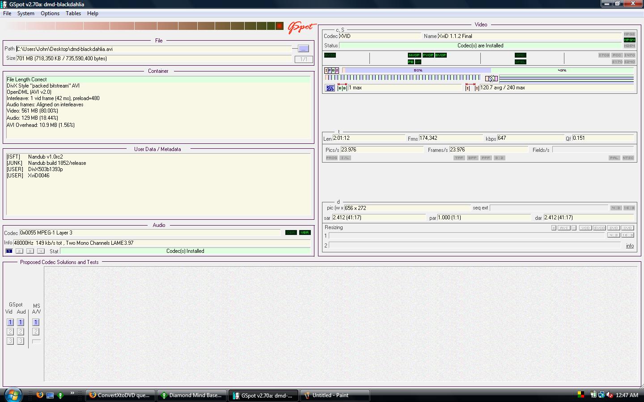The height and width of the screenshot is (402, 644).
Task: Select audio stream 4 button
Action: coord(41,251)
